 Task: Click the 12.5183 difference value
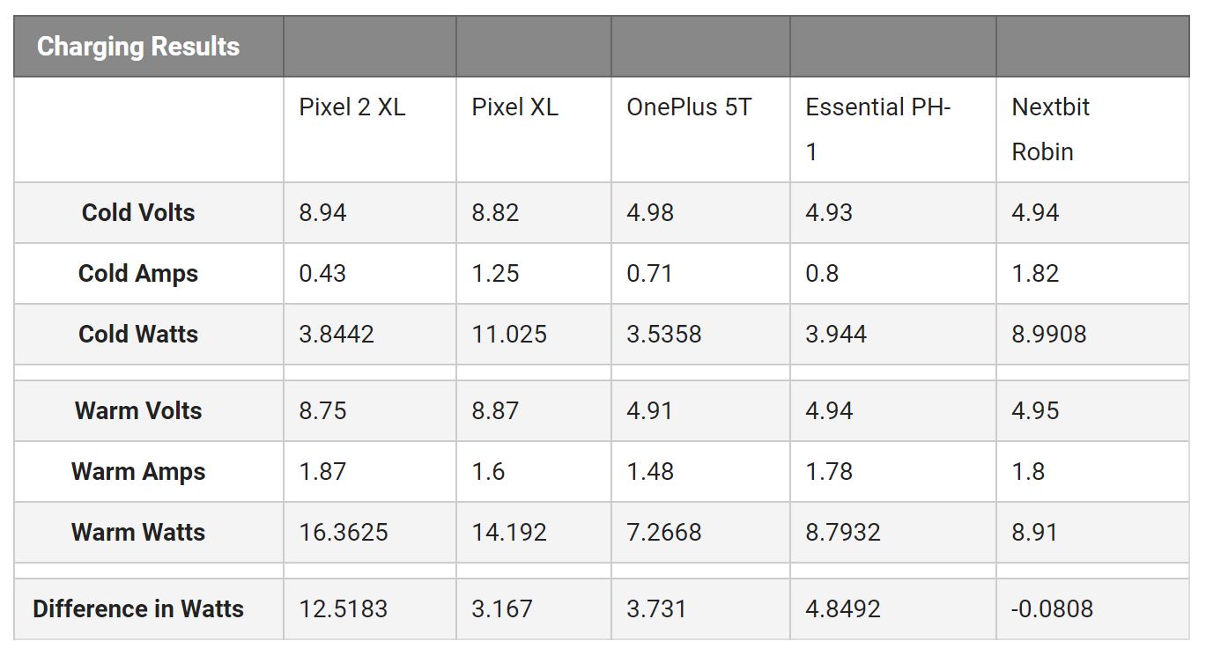[344, 609]
